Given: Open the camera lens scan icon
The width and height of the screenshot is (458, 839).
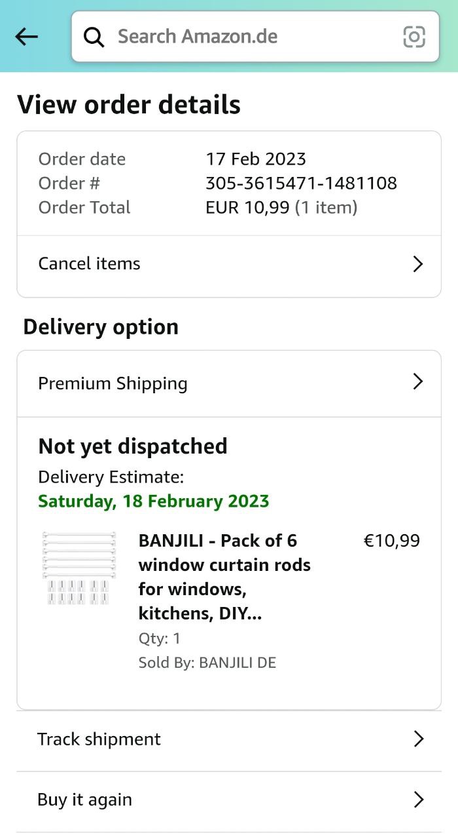Looking at the screenshot, I should [414, 37].
